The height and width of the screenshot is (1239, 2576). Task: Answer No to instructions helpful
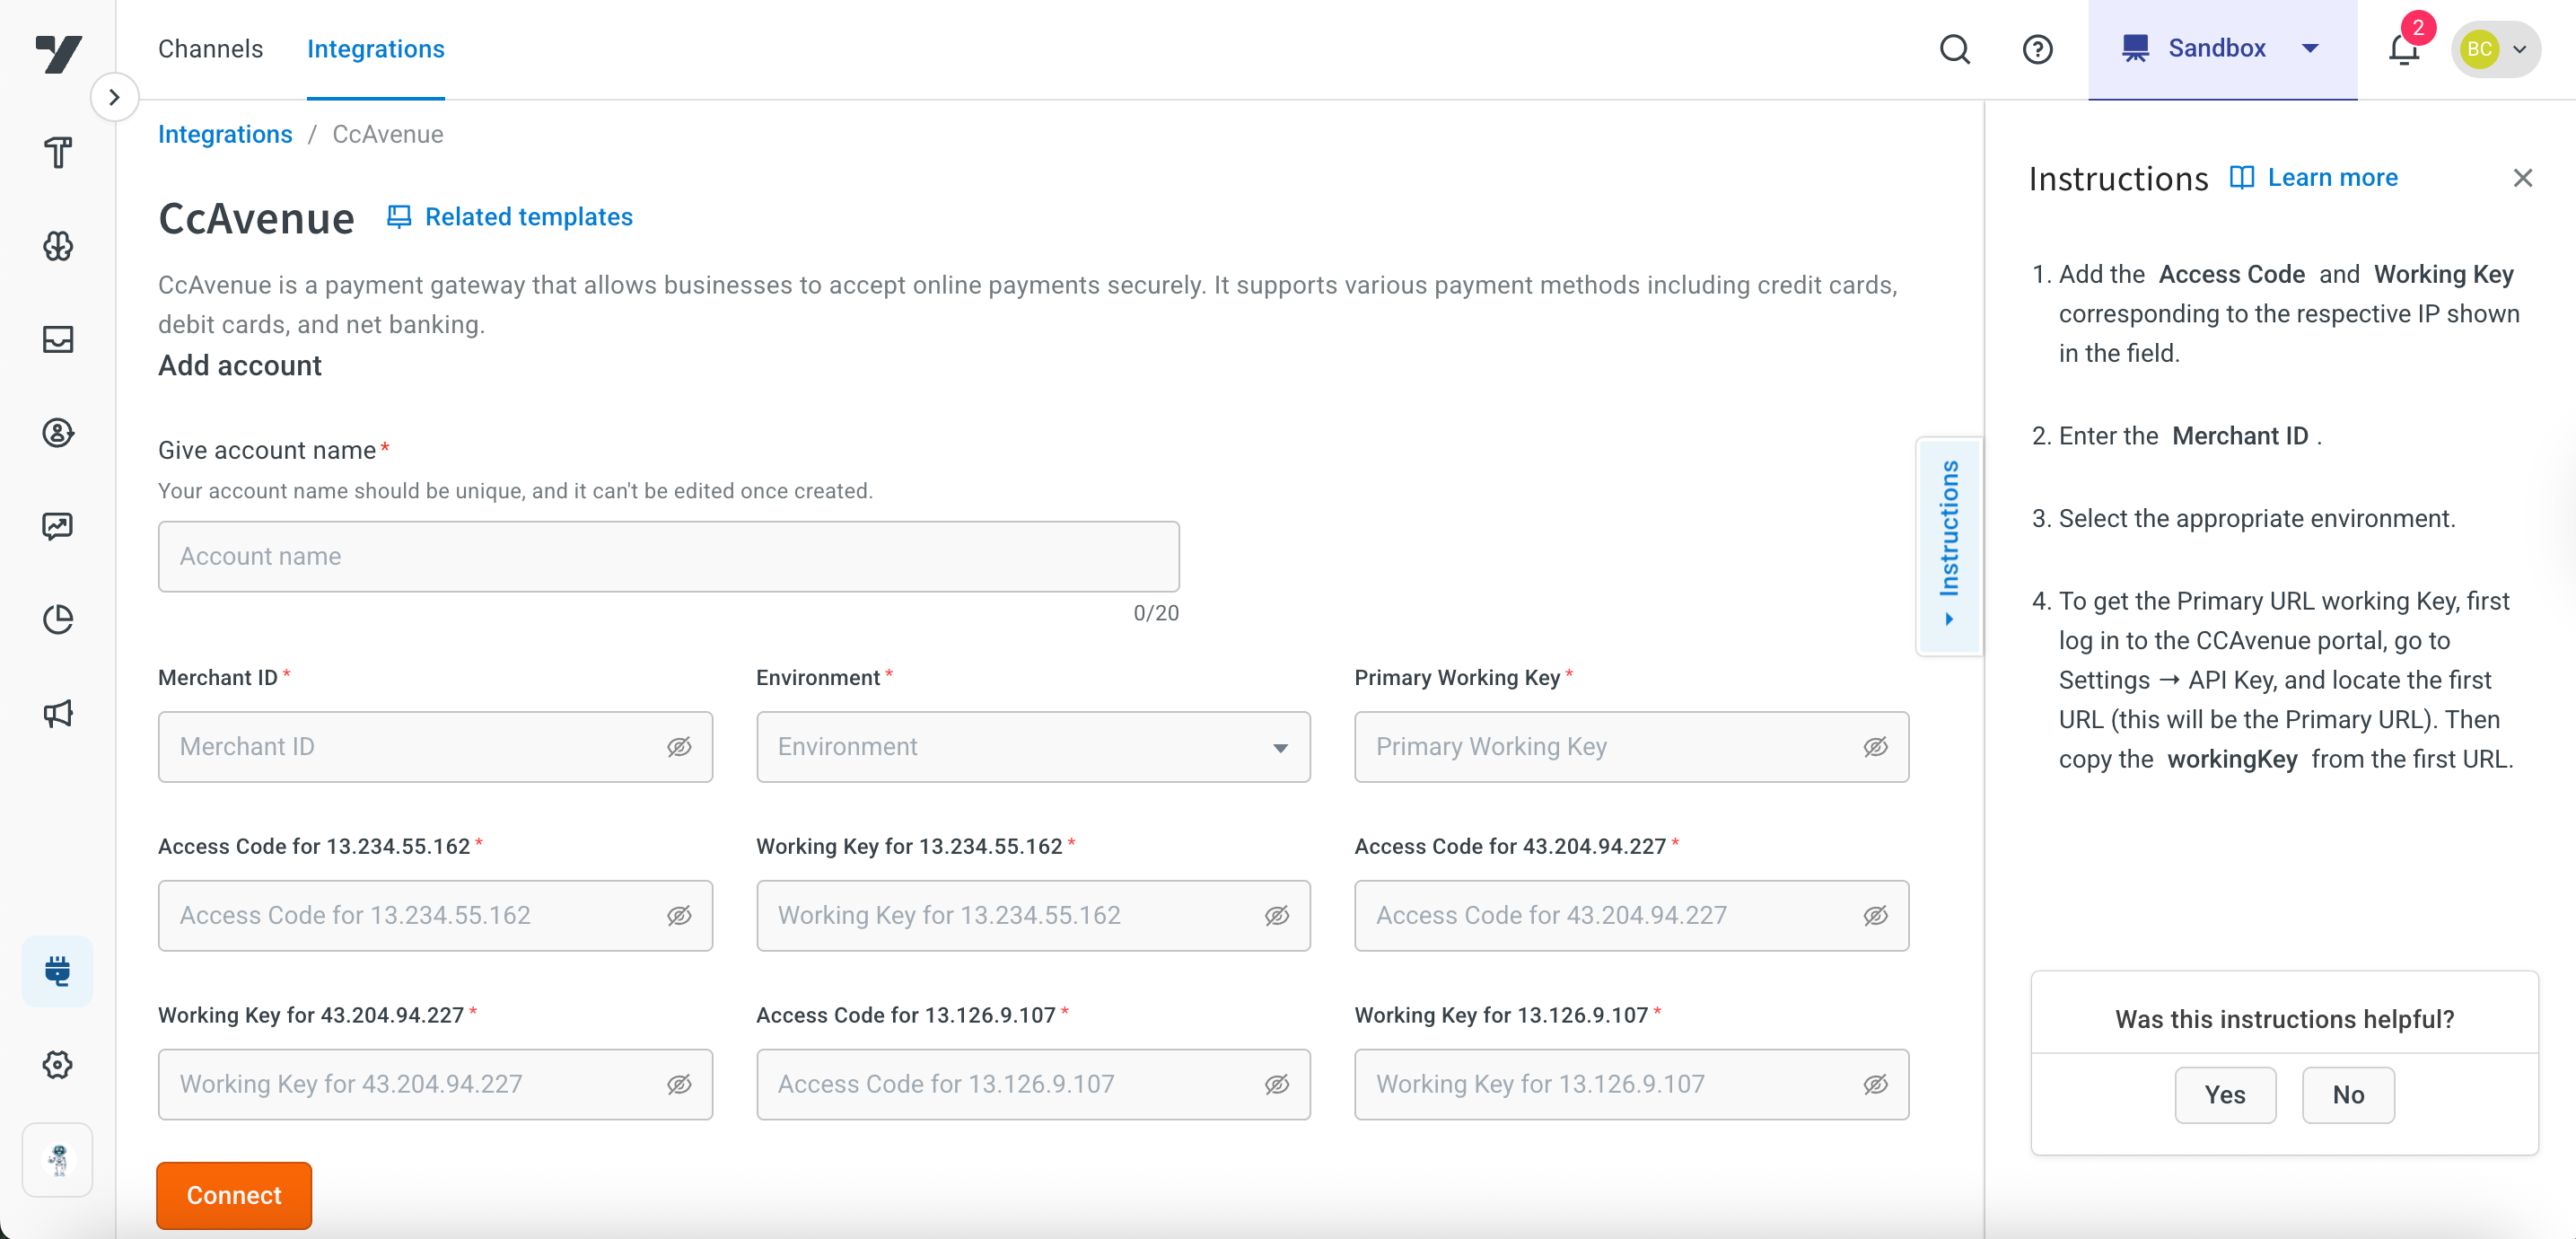pyautogui.click(x=2347, y=1095)
